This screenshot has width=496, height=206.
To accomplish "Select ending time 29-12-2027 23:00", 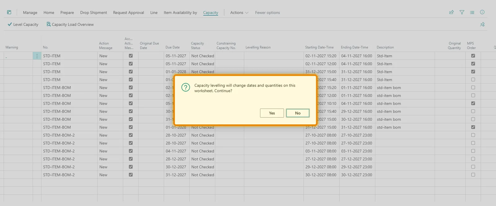I will 356,167.
